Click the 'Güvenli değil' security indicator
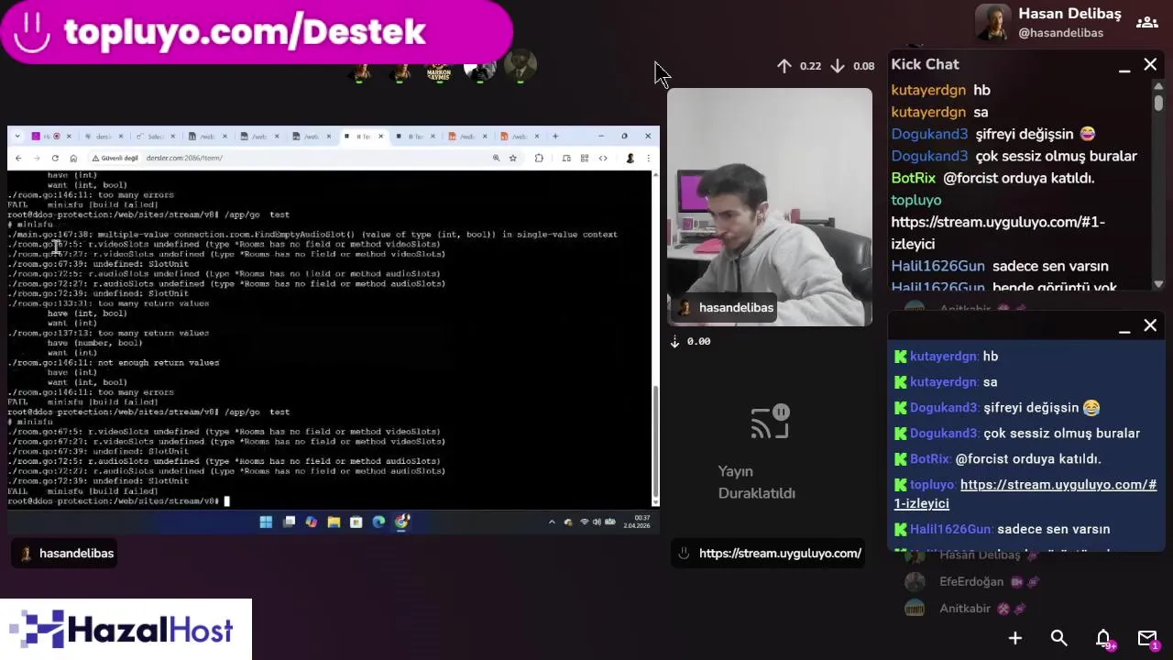The image size is (1173, 660). (x=115, y=158)
